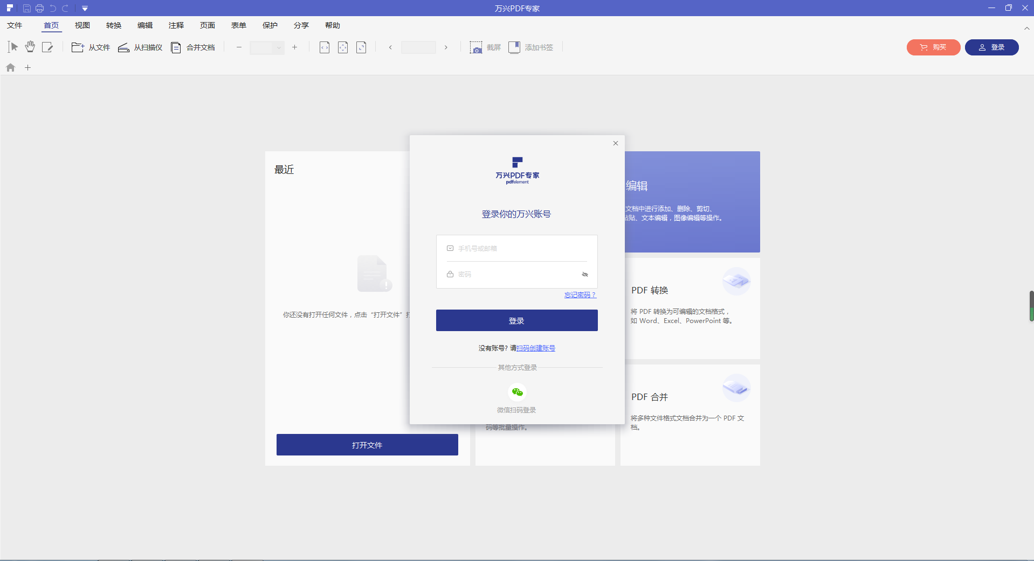Viewport: 1034px width, 561px height.
Task: Select the fit height view icon
Action: point(361,47)
